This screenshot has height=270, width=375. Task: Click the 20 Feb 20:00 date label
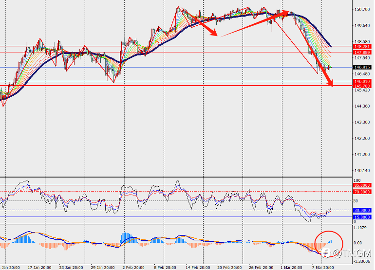pyautogui.click(x=229, y=268)
